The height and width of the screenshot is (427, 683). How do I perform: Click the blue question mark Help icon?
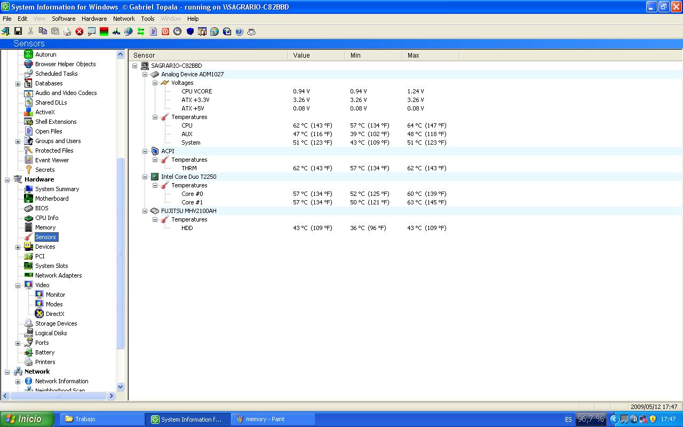click(239, 31)
